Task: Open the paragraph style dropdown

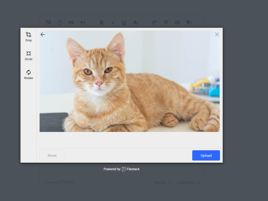Action: tap(189, 22)
